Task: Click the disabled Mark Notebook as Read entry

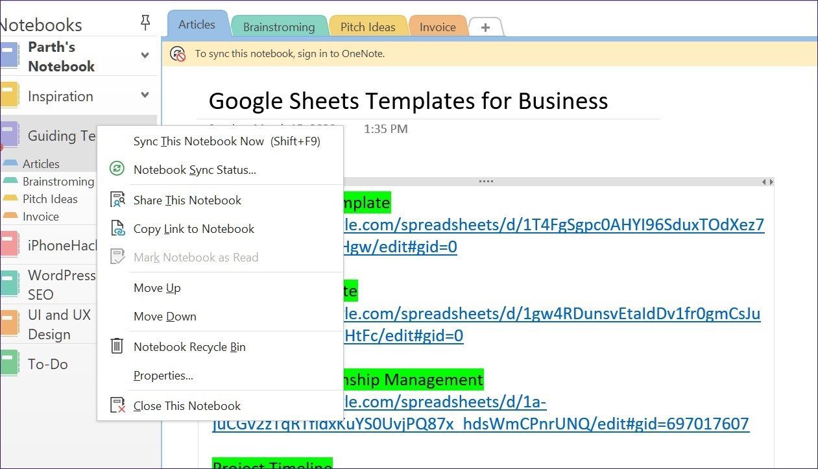Action: coord(220,258)
